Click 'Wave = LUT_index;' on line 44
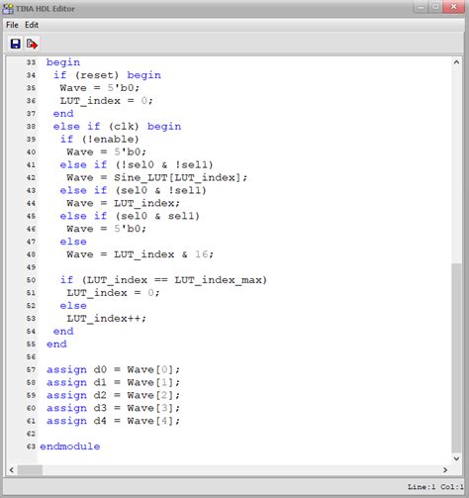469x498 pixels. coord(123,203)
